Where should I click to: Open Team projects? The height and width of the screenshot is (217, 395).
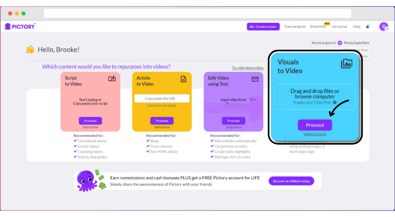pos(295,26)
